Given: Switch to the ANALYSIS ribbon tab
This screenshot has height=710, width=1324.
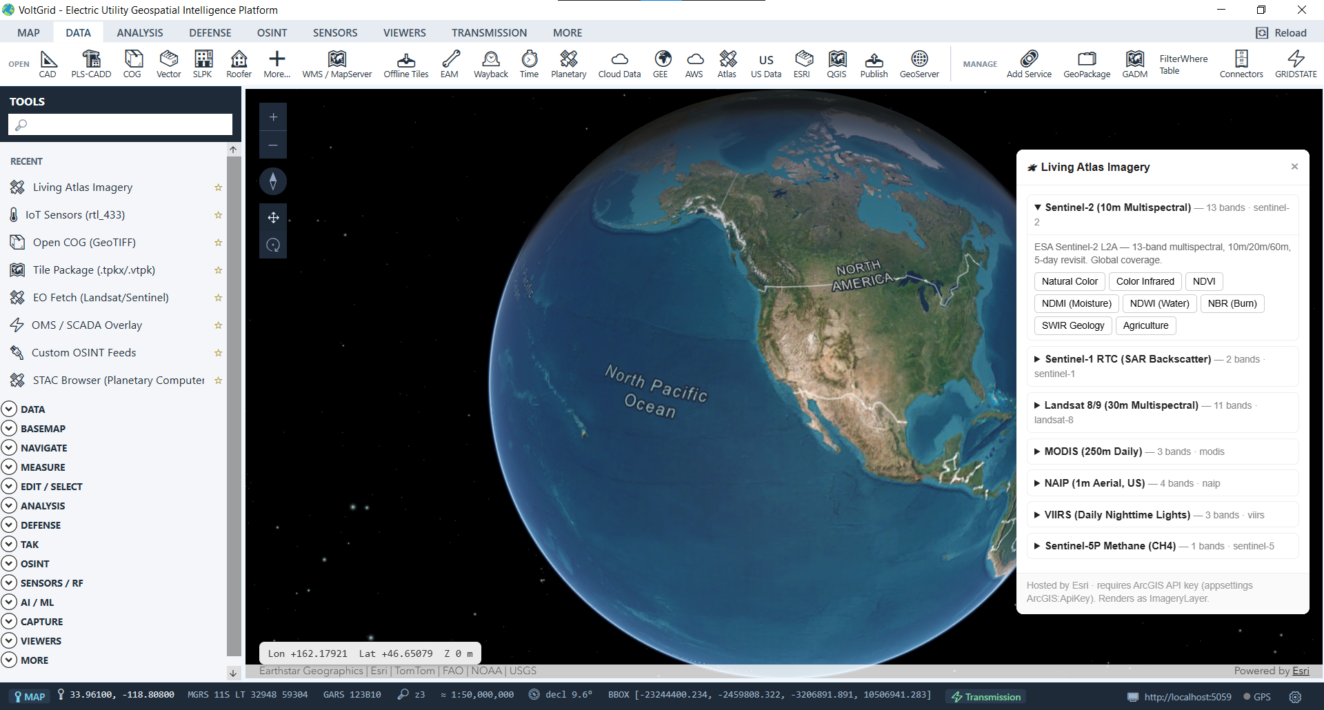Looking at the screenshot, I should pos(140,32).
